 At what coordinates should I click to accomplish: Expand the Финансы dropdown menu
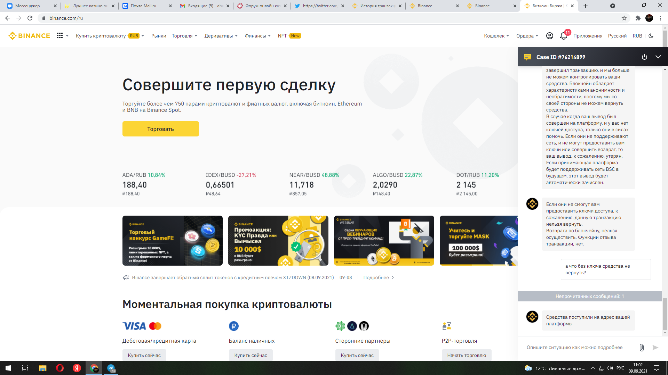(257, 36)
